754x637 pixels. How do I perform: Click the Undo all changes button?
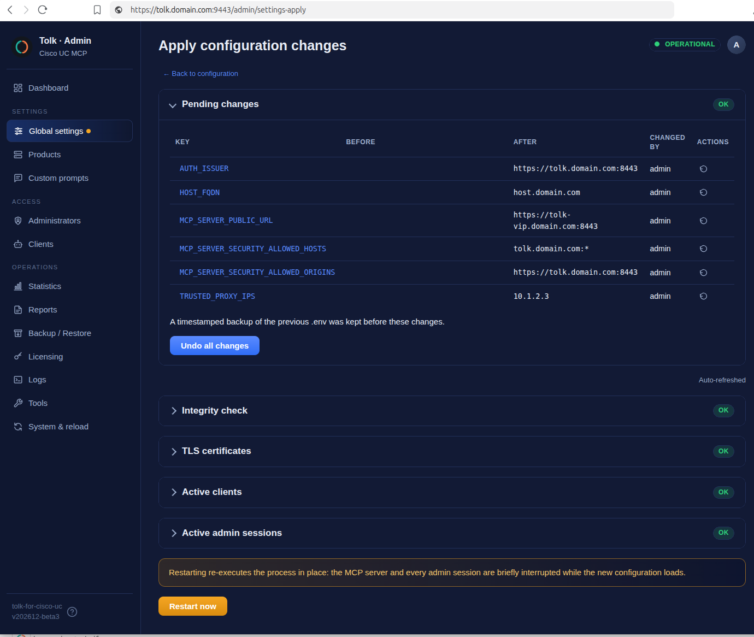[x=215, y=346]
